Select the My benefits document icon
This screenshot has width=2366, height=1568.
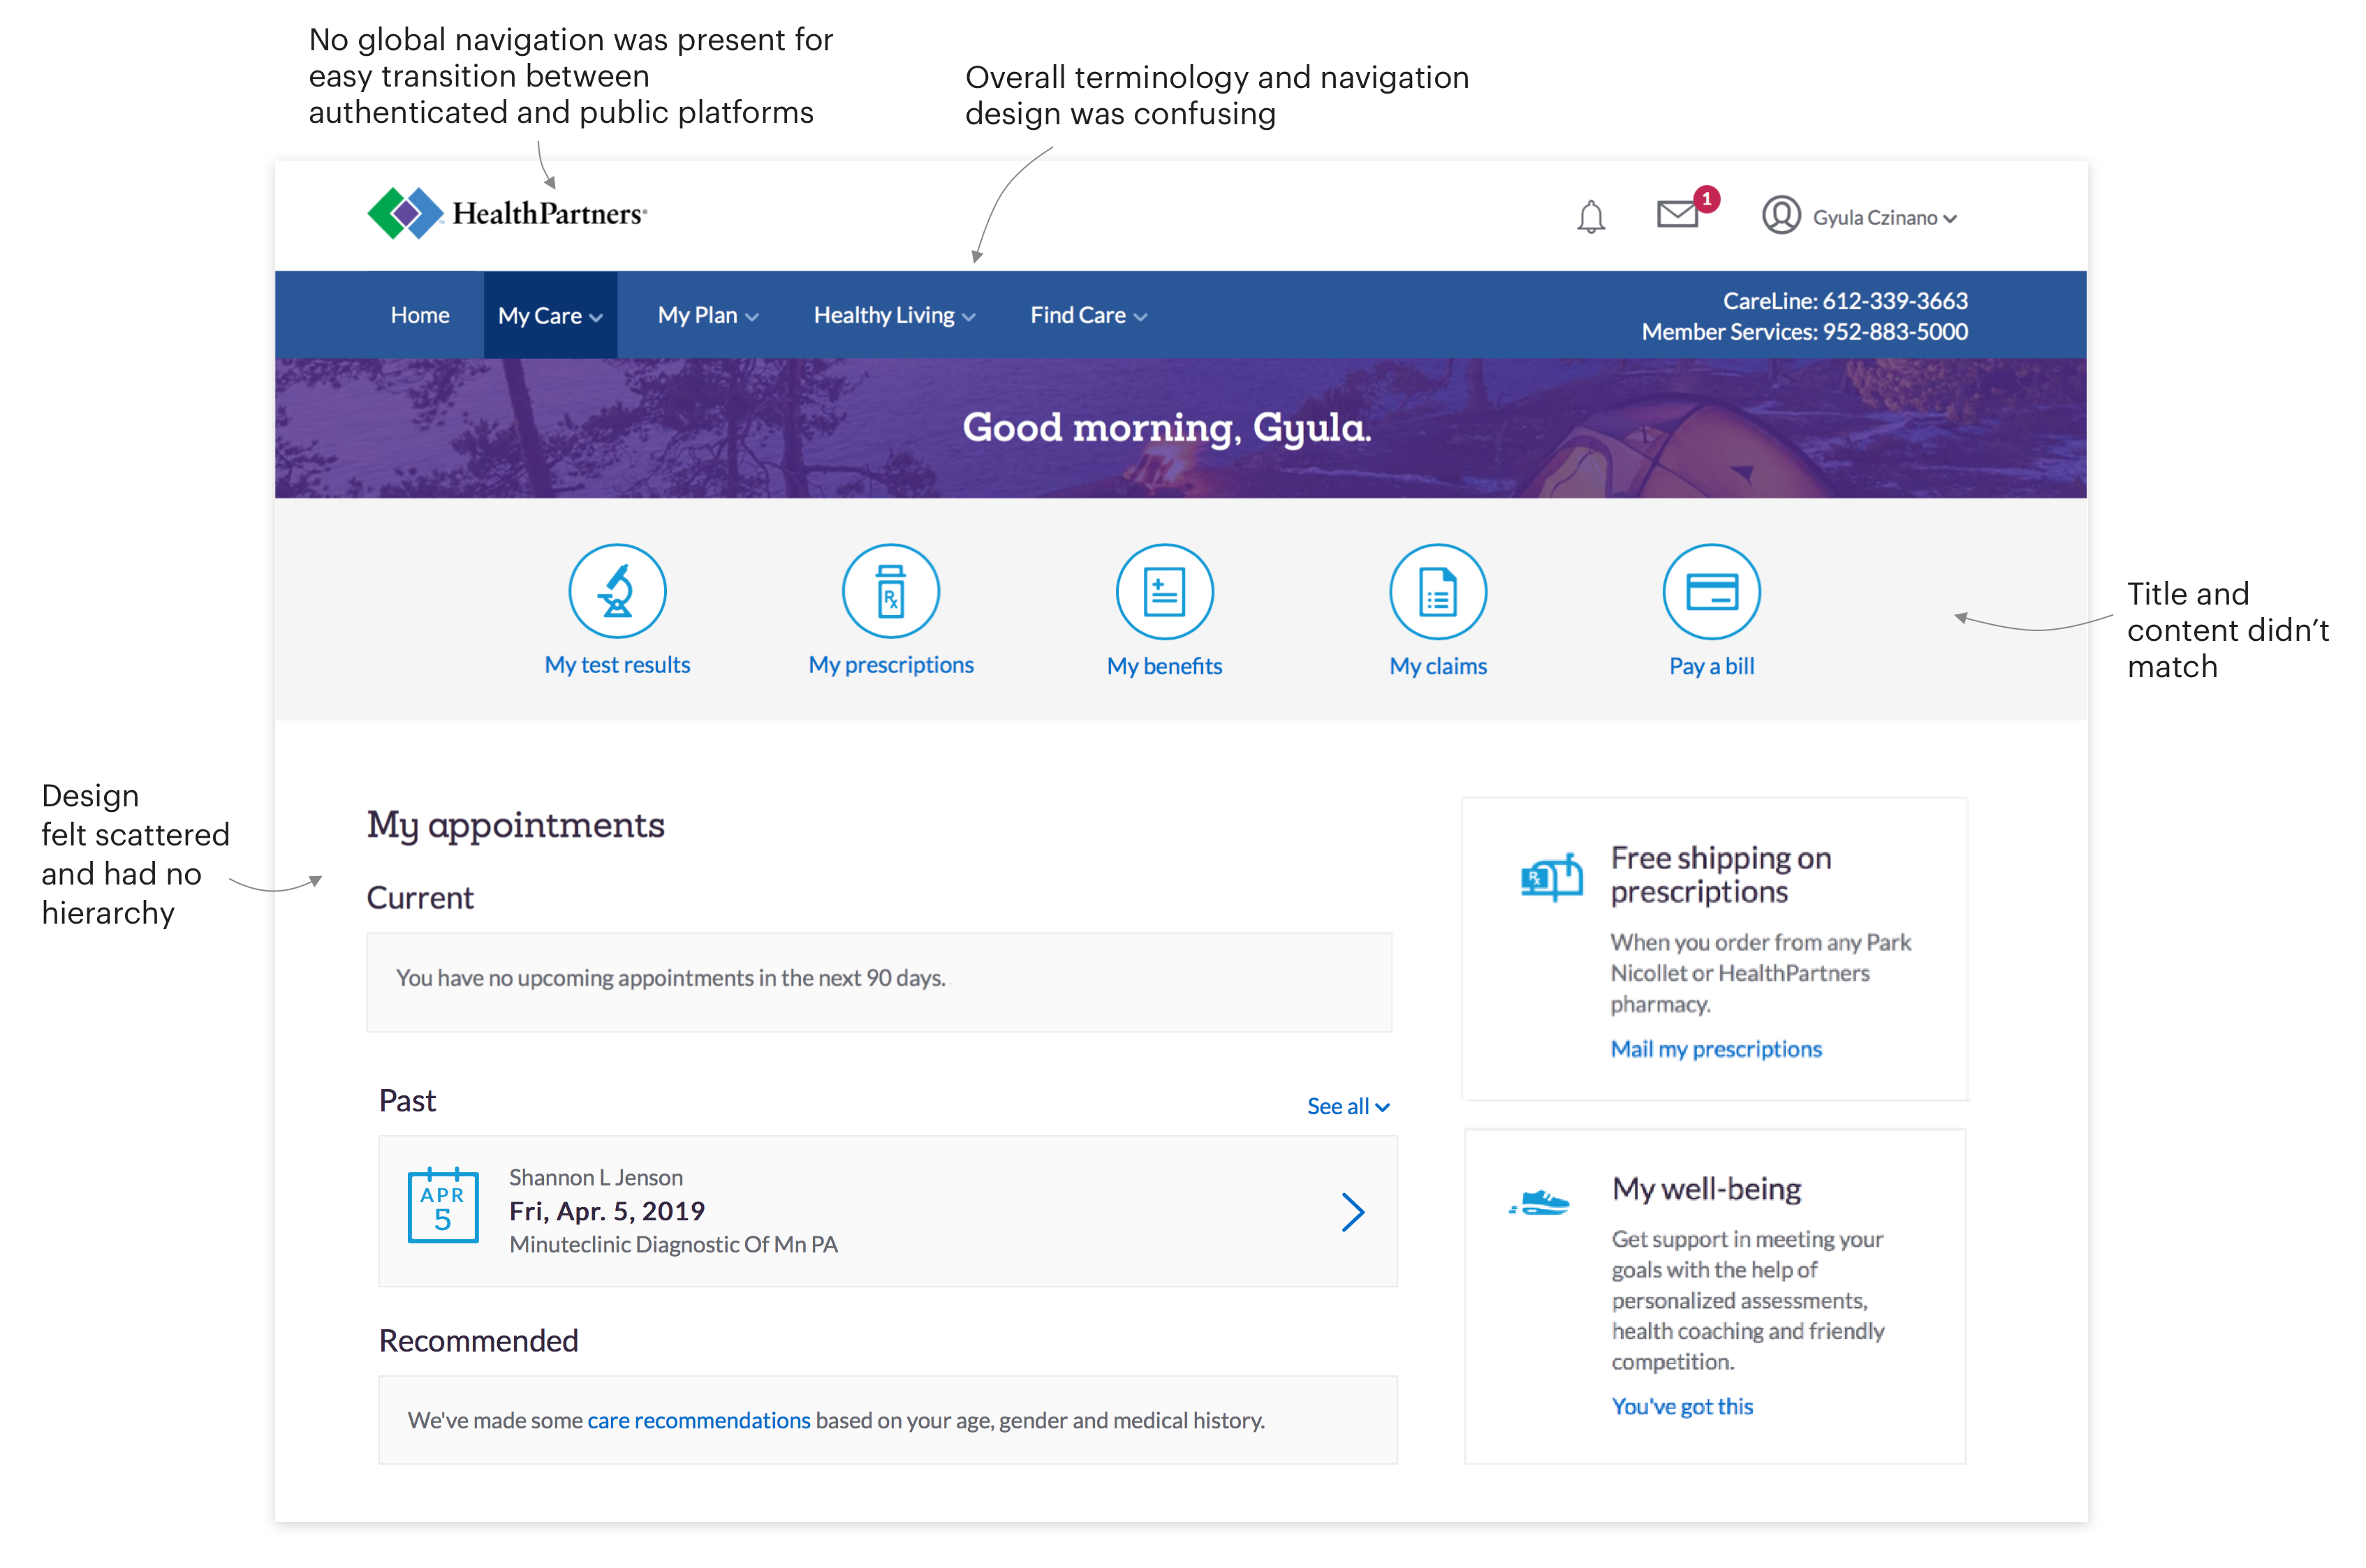coord(1164,591)
